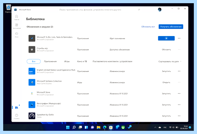Open the Windows Start menu
This screenshot has height=134, width=197.
coord(68,127)
